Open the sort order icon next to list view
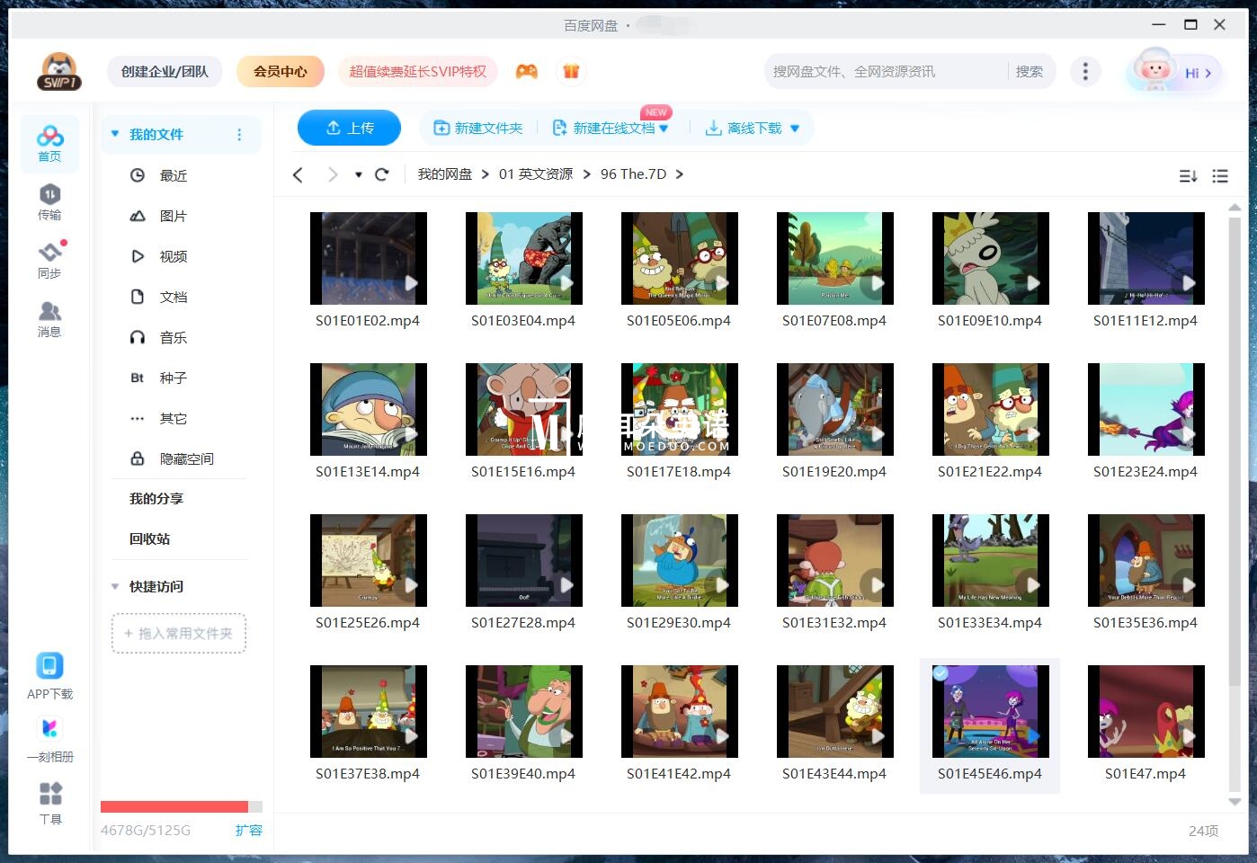Viewport: 1257px width, 863px height. (x=1188, y=176)
